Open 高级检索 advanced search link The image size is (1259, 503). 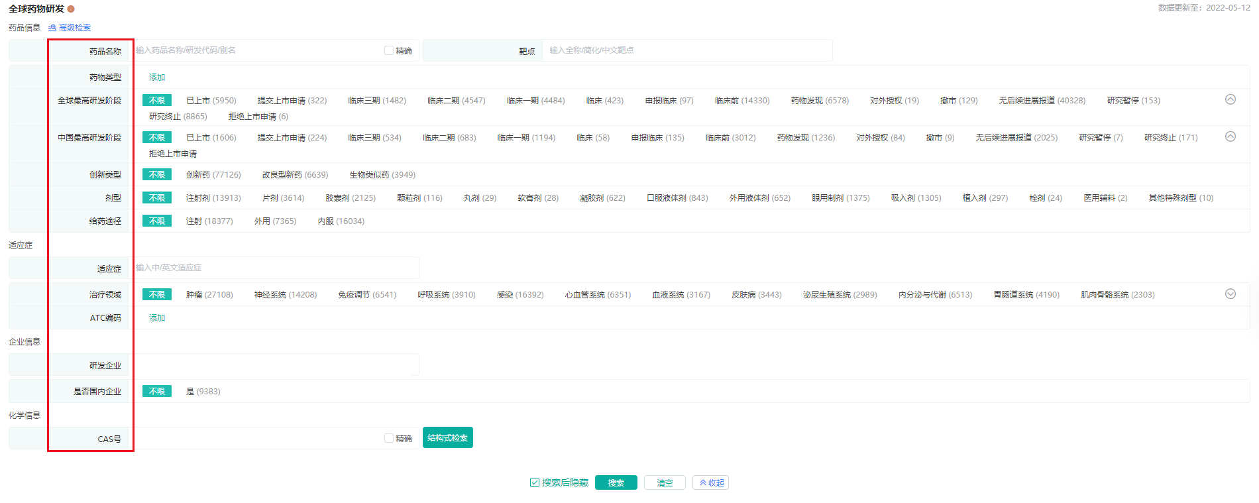coord(70,28)
